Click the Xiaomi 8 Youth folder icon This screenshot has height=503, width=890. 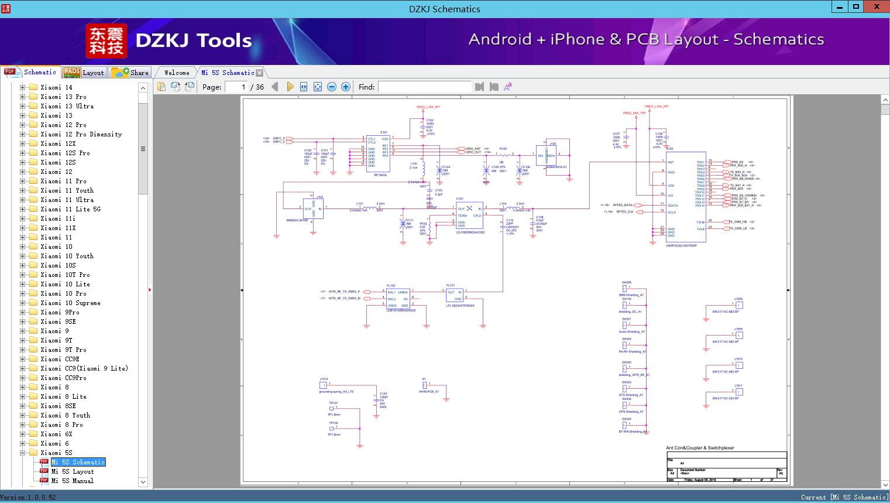33,415
